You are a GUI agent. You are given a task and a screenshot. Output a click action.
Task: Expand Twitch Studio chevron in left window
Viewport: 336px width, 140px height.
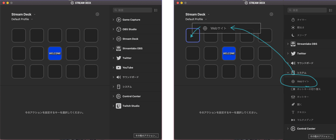tap(113, 106)
